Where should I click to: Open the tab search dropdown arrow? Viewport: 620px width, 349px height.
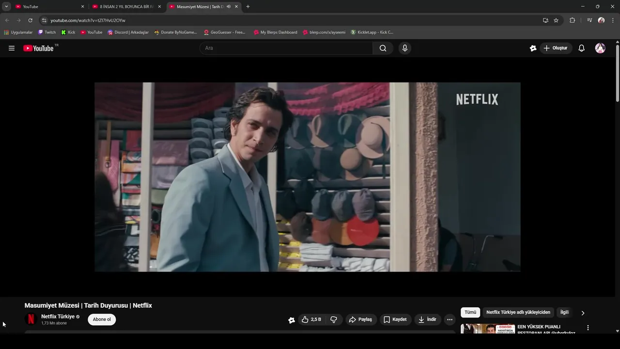(x=6, y=6)
